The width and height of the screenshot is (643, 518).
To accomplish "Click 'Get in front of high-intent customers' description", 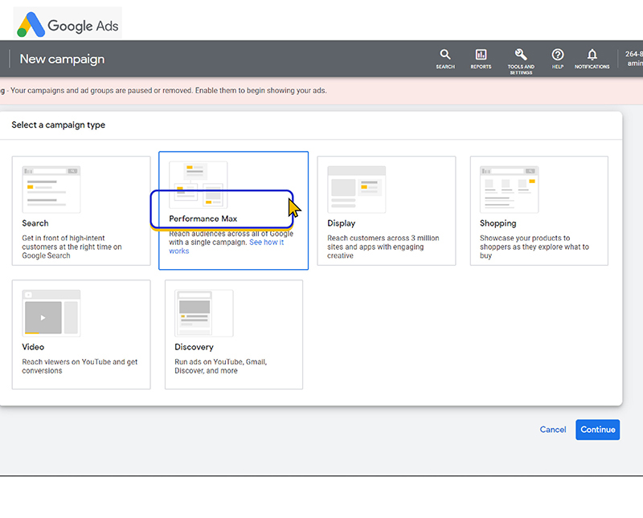I will [x=72, y=247].
